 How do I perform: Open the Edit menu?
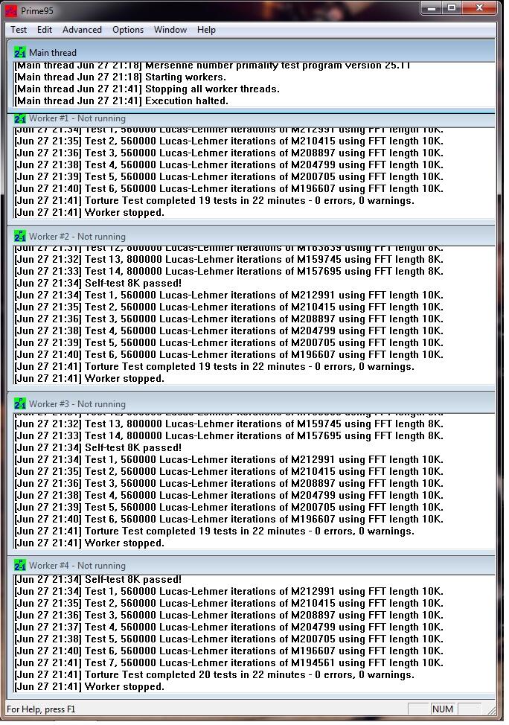[45, 30]
